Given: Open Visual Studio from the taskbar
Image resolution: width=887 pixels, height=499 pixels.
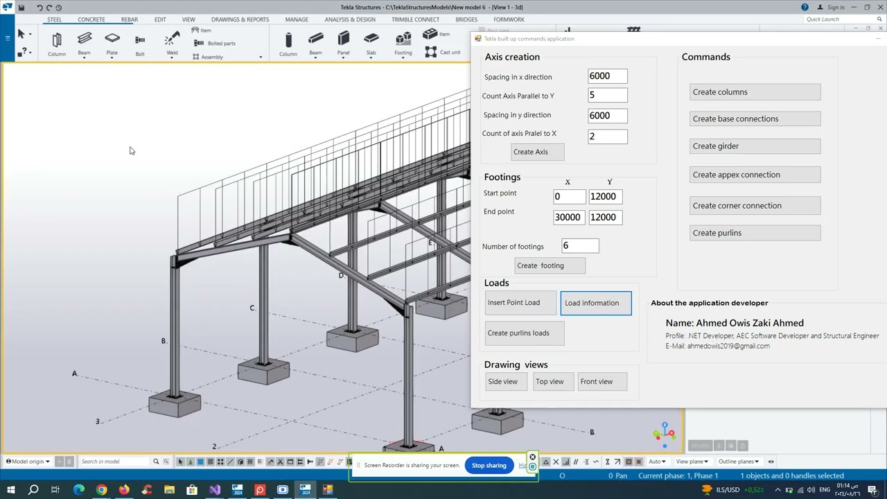Looking at the screenshot, I should coord(215,490).
